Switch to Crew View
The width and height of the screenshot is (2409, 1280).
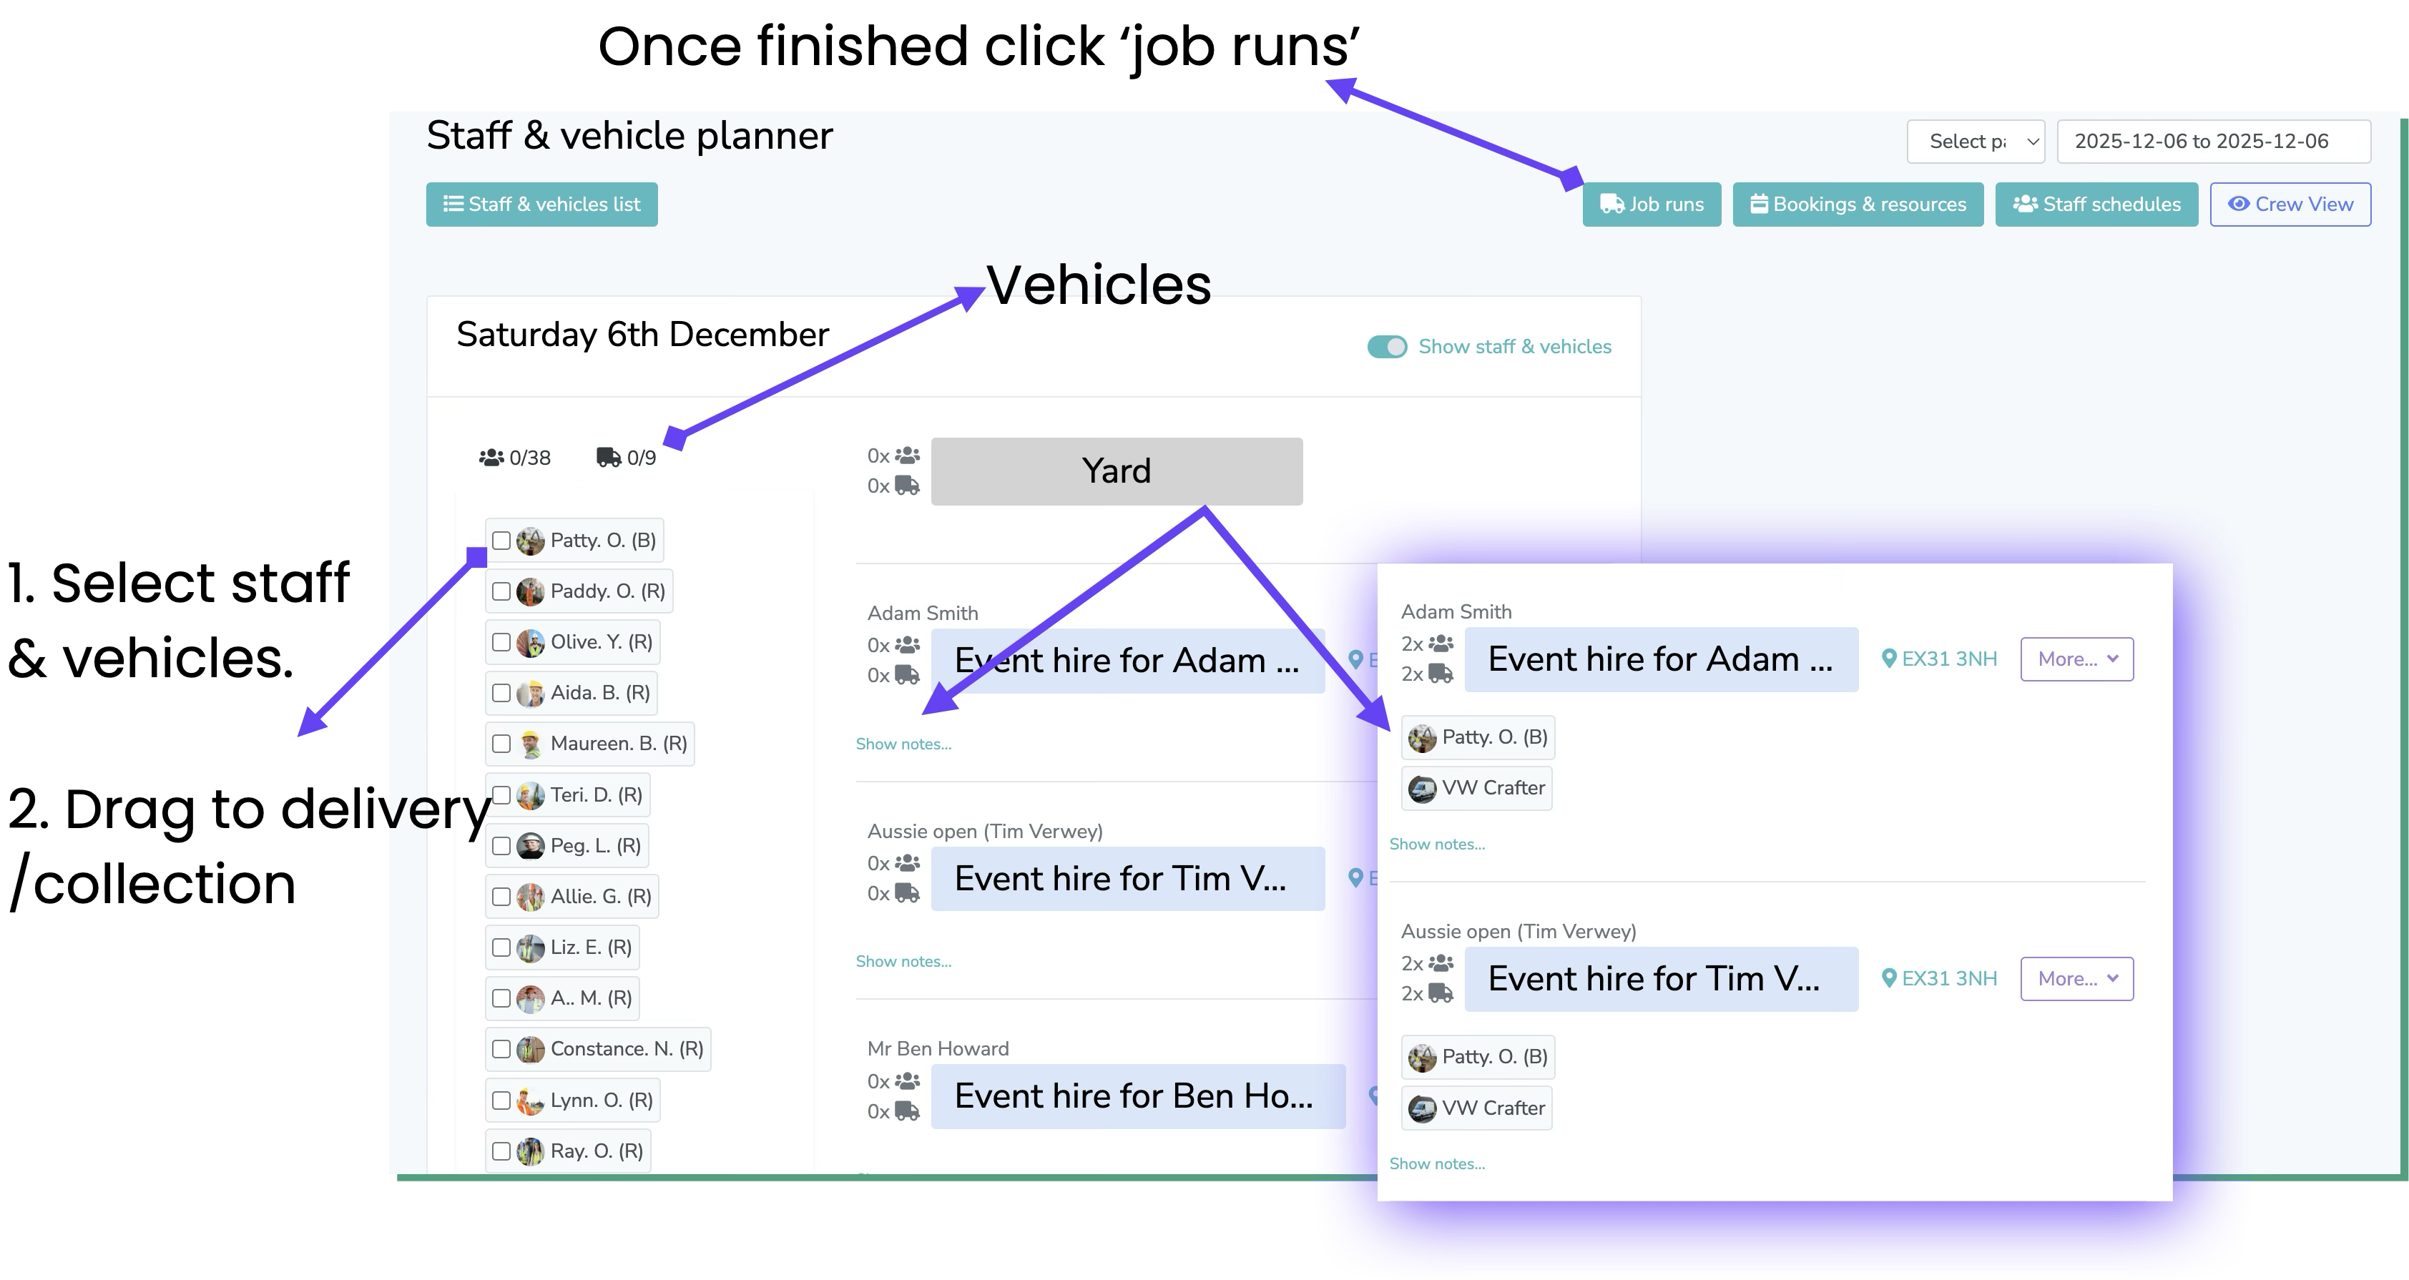2290,204
